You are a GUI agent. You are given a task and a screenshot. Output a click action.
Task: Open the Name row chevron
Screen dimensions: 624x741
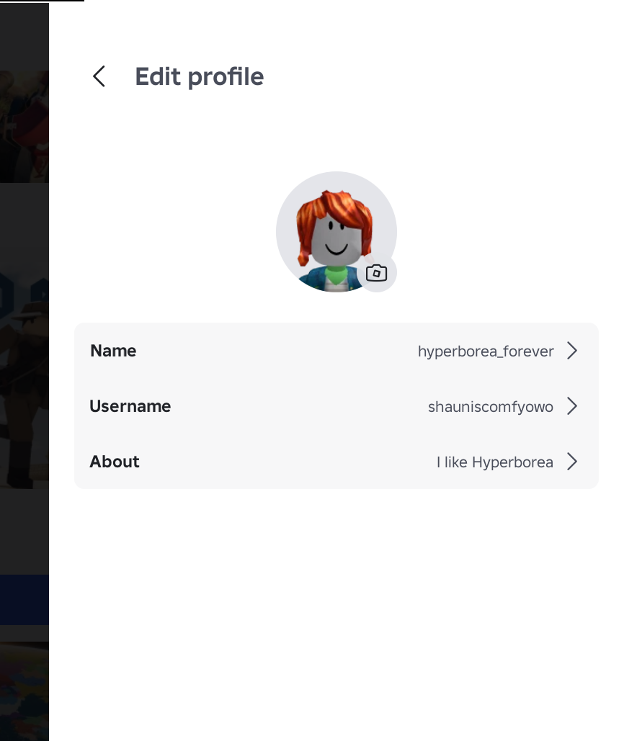coord(572,351)
